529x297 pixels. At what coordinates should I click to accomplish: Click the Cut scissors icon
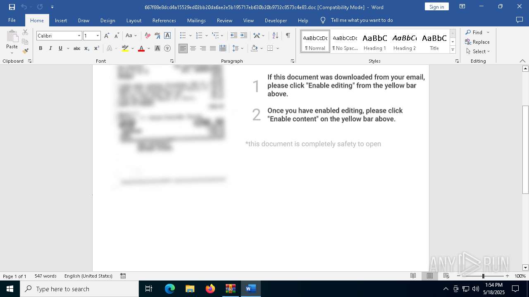coord(25,32)
